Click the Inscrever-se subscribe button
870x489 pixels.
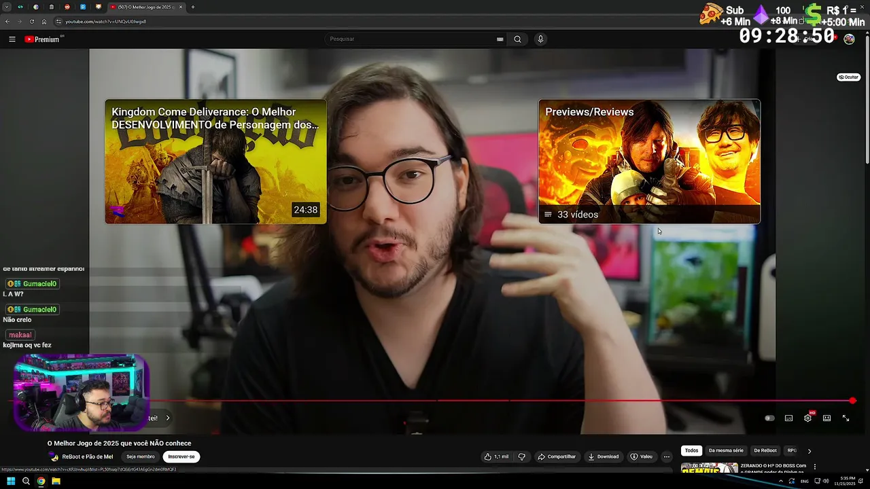(181, 457)
